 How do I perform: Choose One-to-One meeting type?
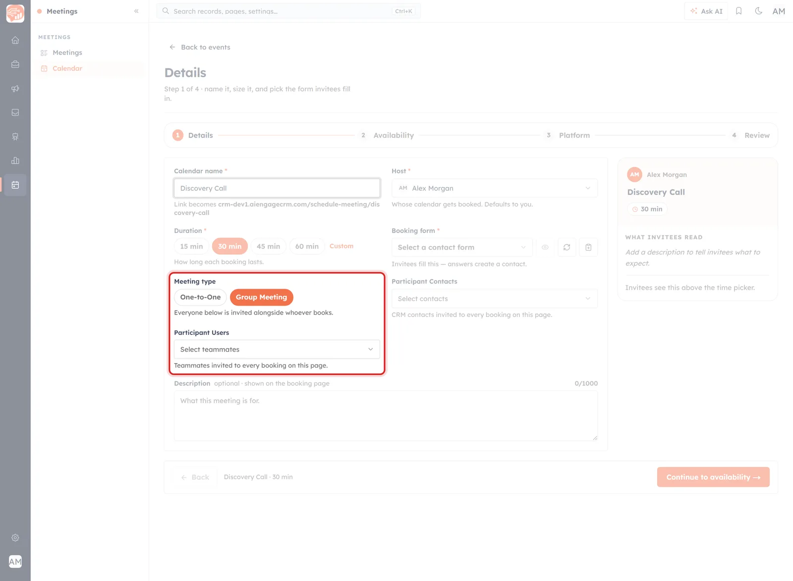[x=200, y=297]
